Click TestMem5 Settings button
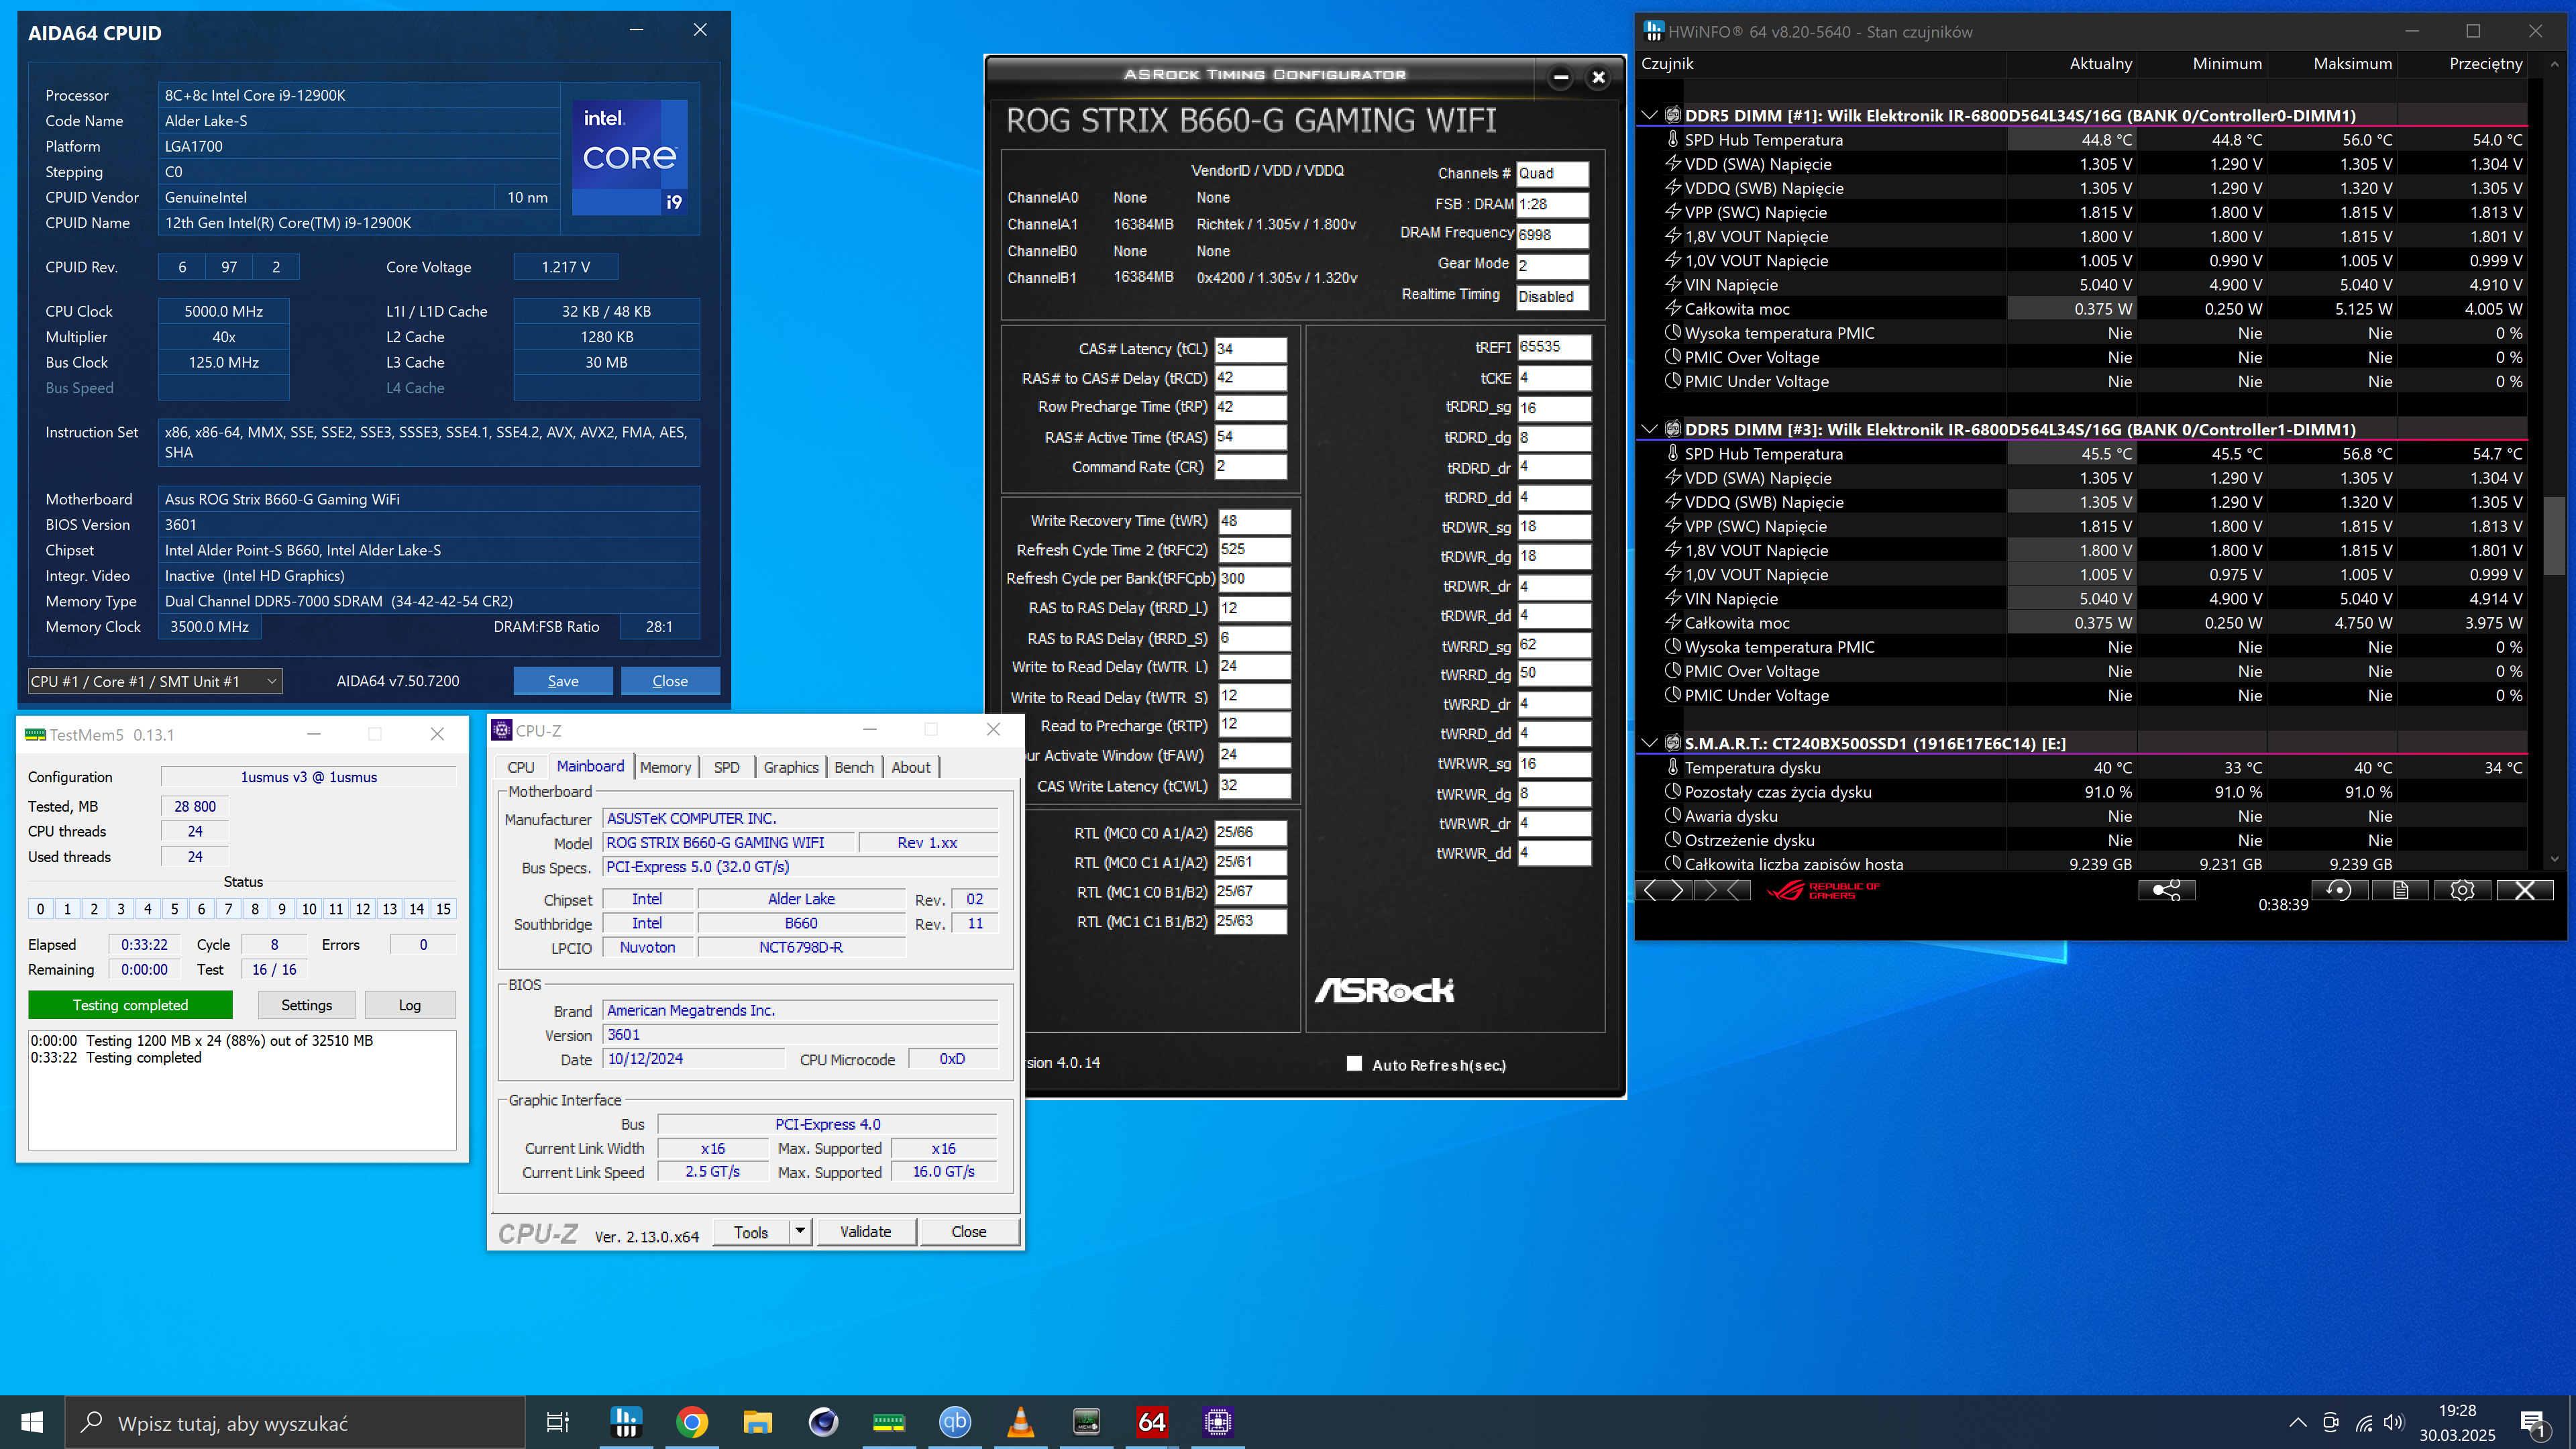 (x=306, y=1005)
